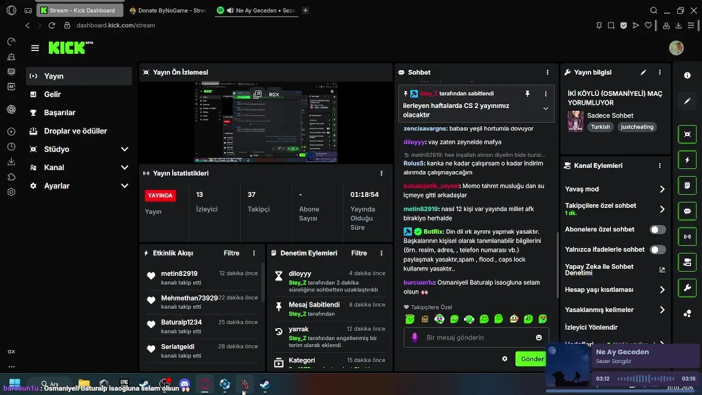Click the address bar URL
Viewport: 702px width, 395px height.
[116, 25]
